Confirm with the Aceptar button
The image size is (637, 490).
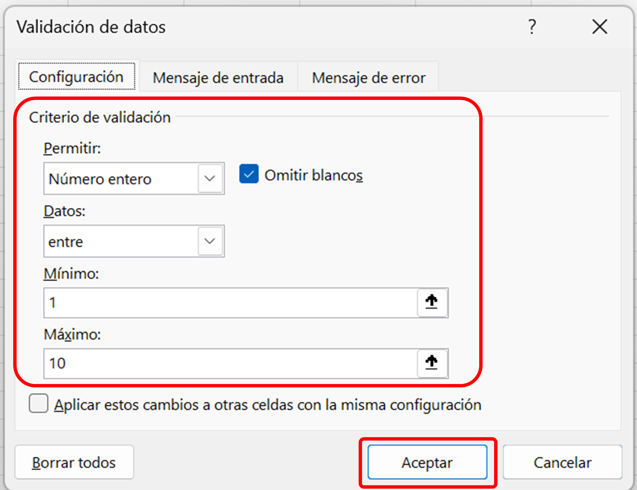tap(427, 462)
